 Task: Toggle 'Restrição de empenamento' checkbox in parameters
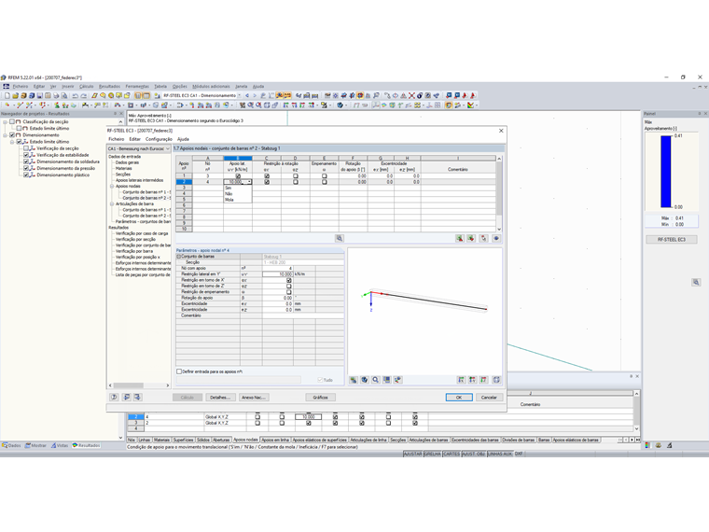click(289, 292)
